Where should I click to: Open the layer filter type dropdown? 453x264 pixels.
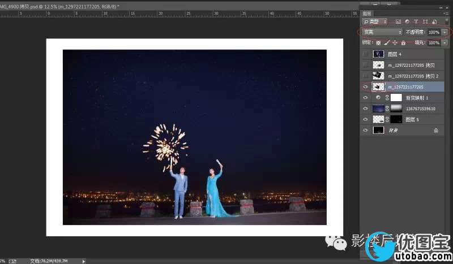375,22
